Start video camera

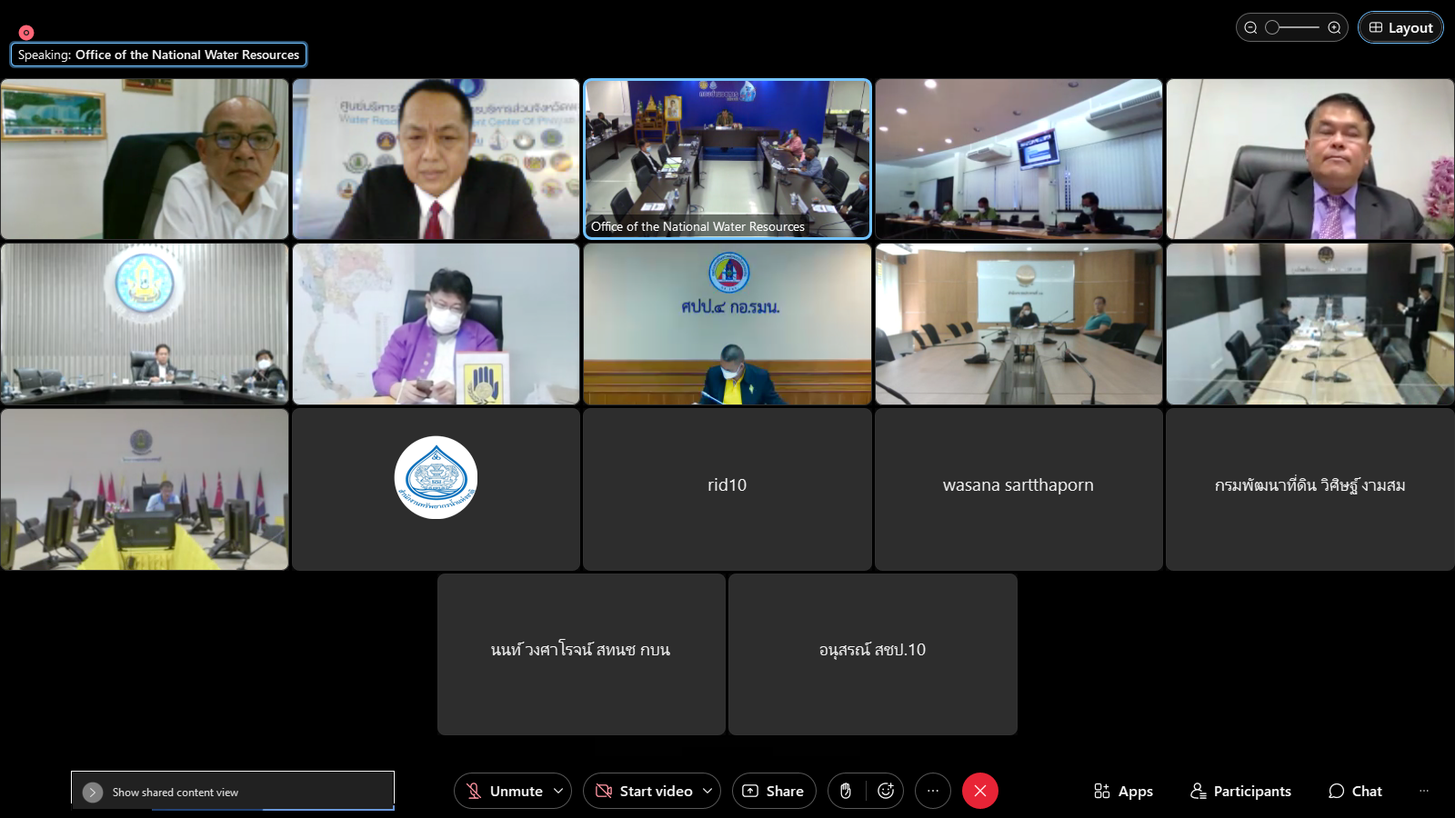pos(646,791)
